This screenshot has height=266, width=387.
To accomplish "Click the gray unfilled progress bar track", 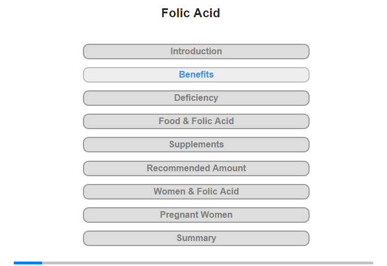I will click(207, 263).
